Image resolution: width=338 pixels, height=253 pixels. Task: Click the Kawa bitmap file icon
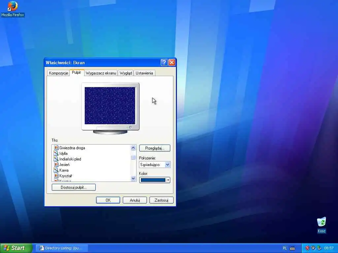click(x=56, y=170)
